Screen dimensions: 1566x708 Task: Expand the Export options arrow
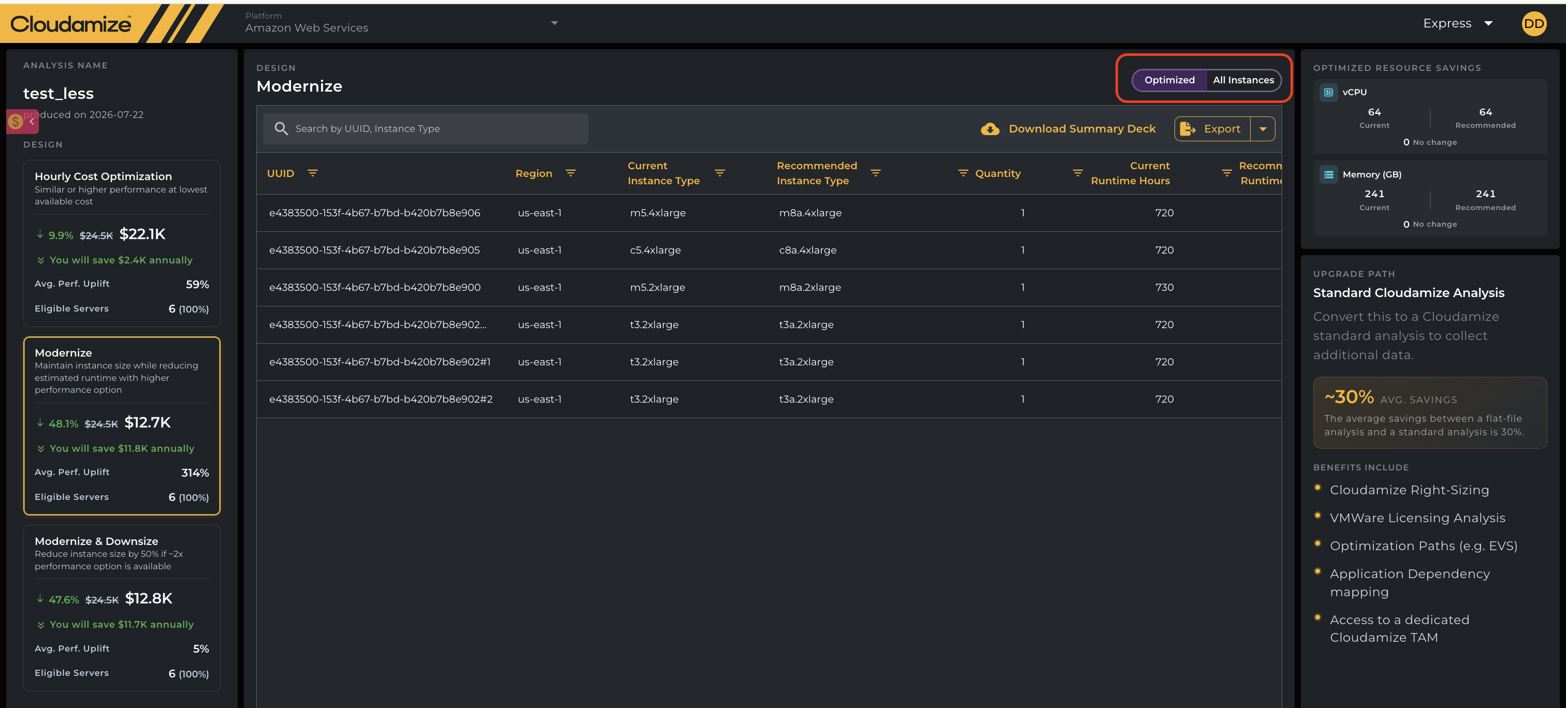(1263, 129)
